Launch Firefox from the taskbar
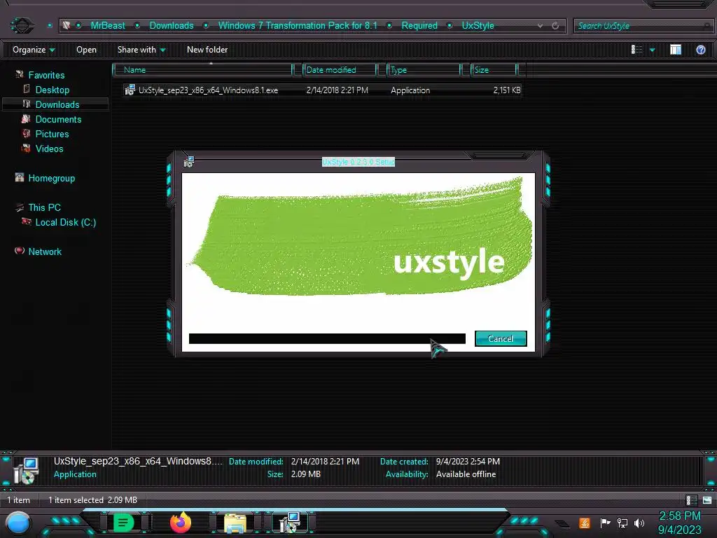Viewport: 717px width, 538px height. pyautogui.click(x=181, y=523)
